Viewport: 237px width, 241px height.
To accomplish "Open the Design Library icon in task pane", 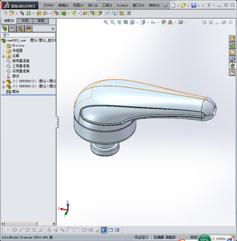I will click(x=232, y=45).
